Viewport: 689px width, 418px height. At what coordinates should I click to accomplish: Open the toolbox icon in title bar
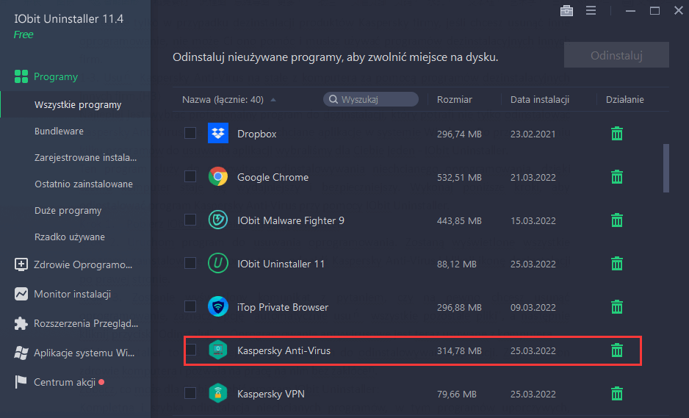566,10
